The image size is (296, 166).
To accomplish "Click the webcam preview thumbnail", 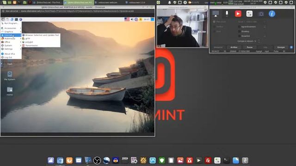I will pyautogui.click(x=182, y=28).
